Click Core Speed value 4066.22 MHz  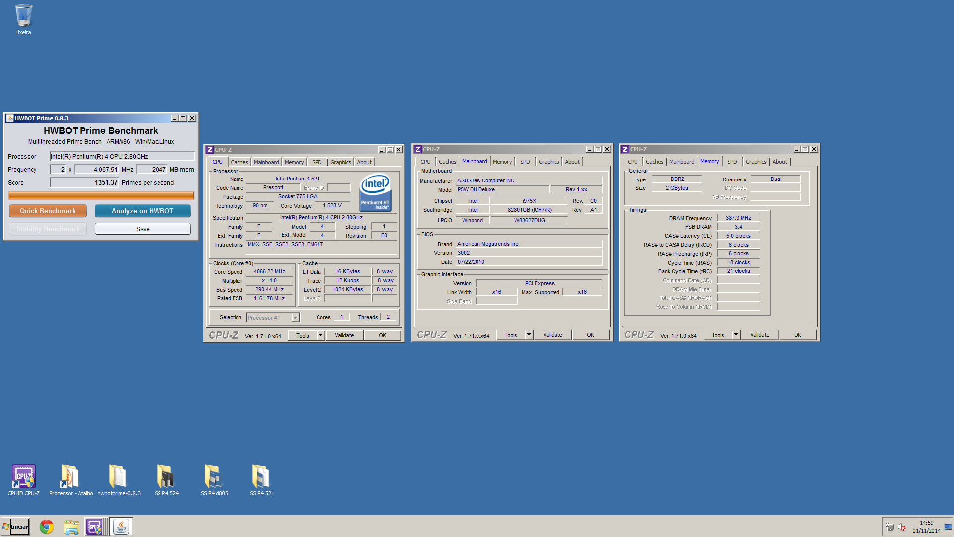(x=269, y=271)
